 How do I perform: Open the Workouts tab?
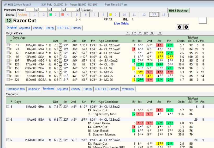coord(128,89)
